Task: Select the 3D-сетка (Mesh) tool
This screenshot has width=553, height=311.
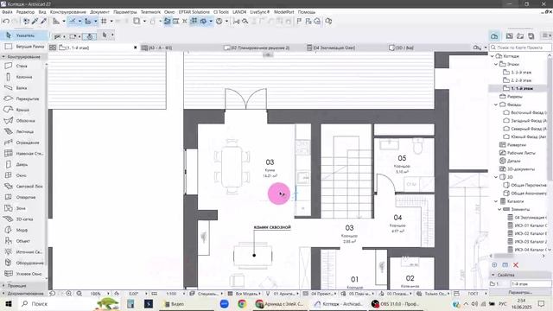Action: pyautogui.click(x=23, y=219)
